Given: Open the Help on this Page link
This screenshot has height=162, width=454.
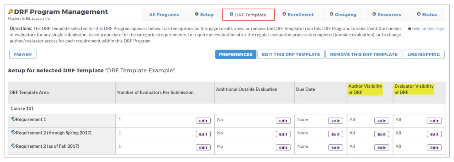Looking at the screenshot, I should tap(428, 29).
